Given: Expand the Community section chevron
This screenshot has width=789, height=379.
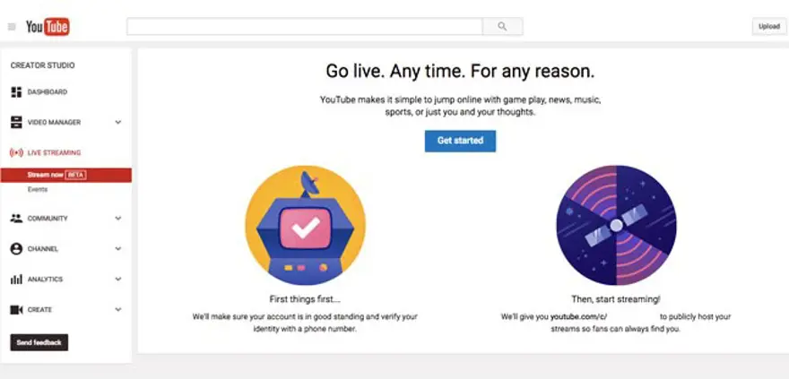Looking at the screenshot, I should [118, 219].
